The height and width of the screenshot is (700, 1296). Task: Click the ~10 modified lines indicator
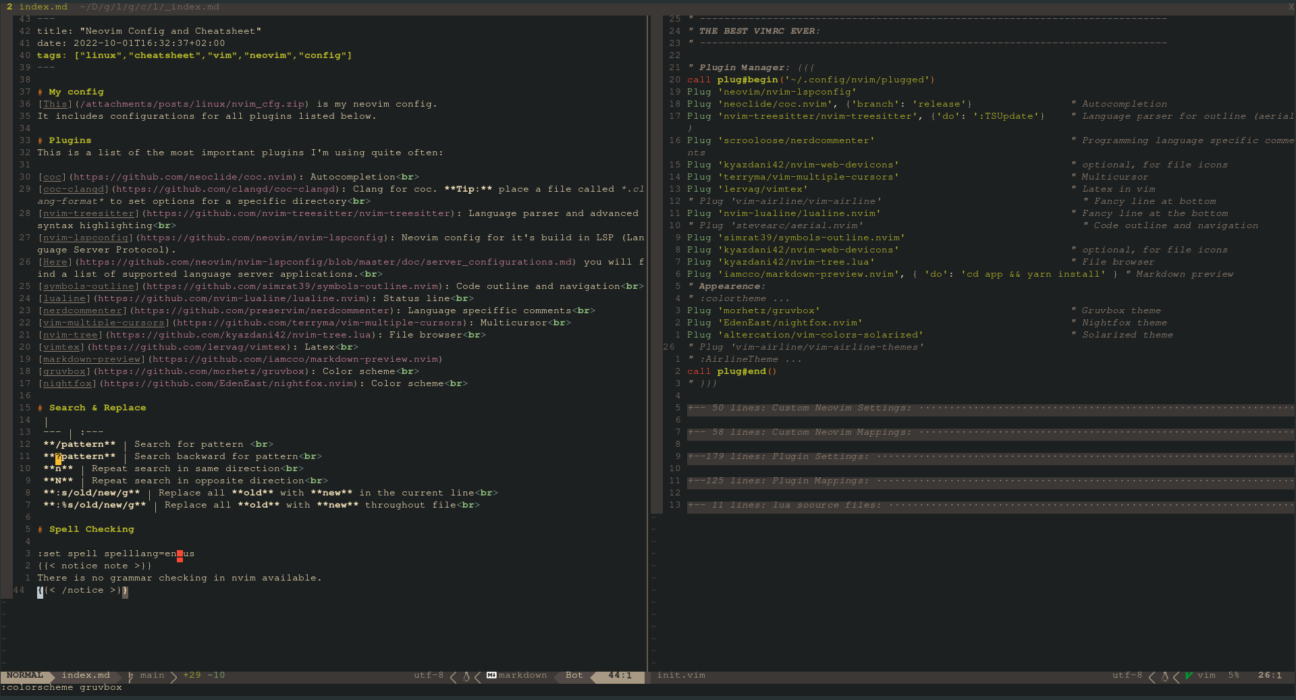tap(217, 676)
